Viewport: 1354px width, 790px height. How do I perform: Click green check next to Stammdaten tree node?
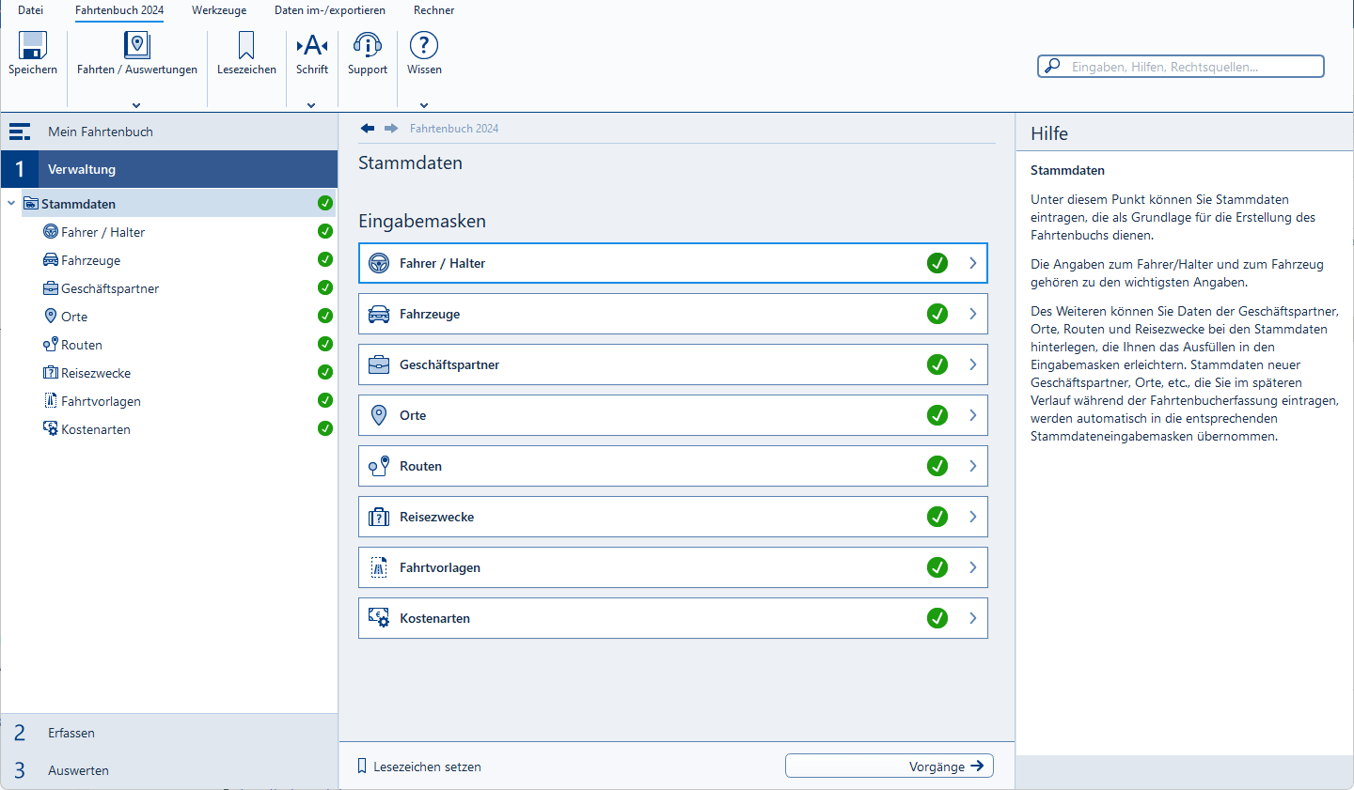[x=325, y=203]
